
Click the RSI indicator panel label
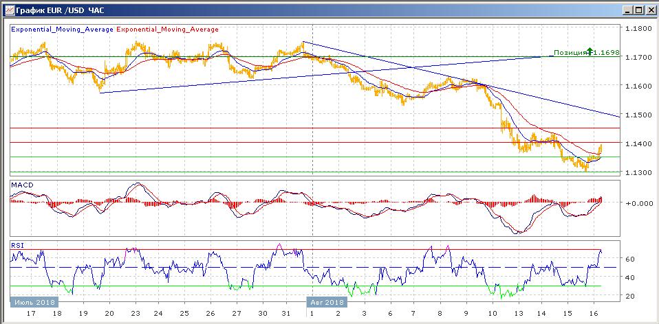(x=17, y=243)
